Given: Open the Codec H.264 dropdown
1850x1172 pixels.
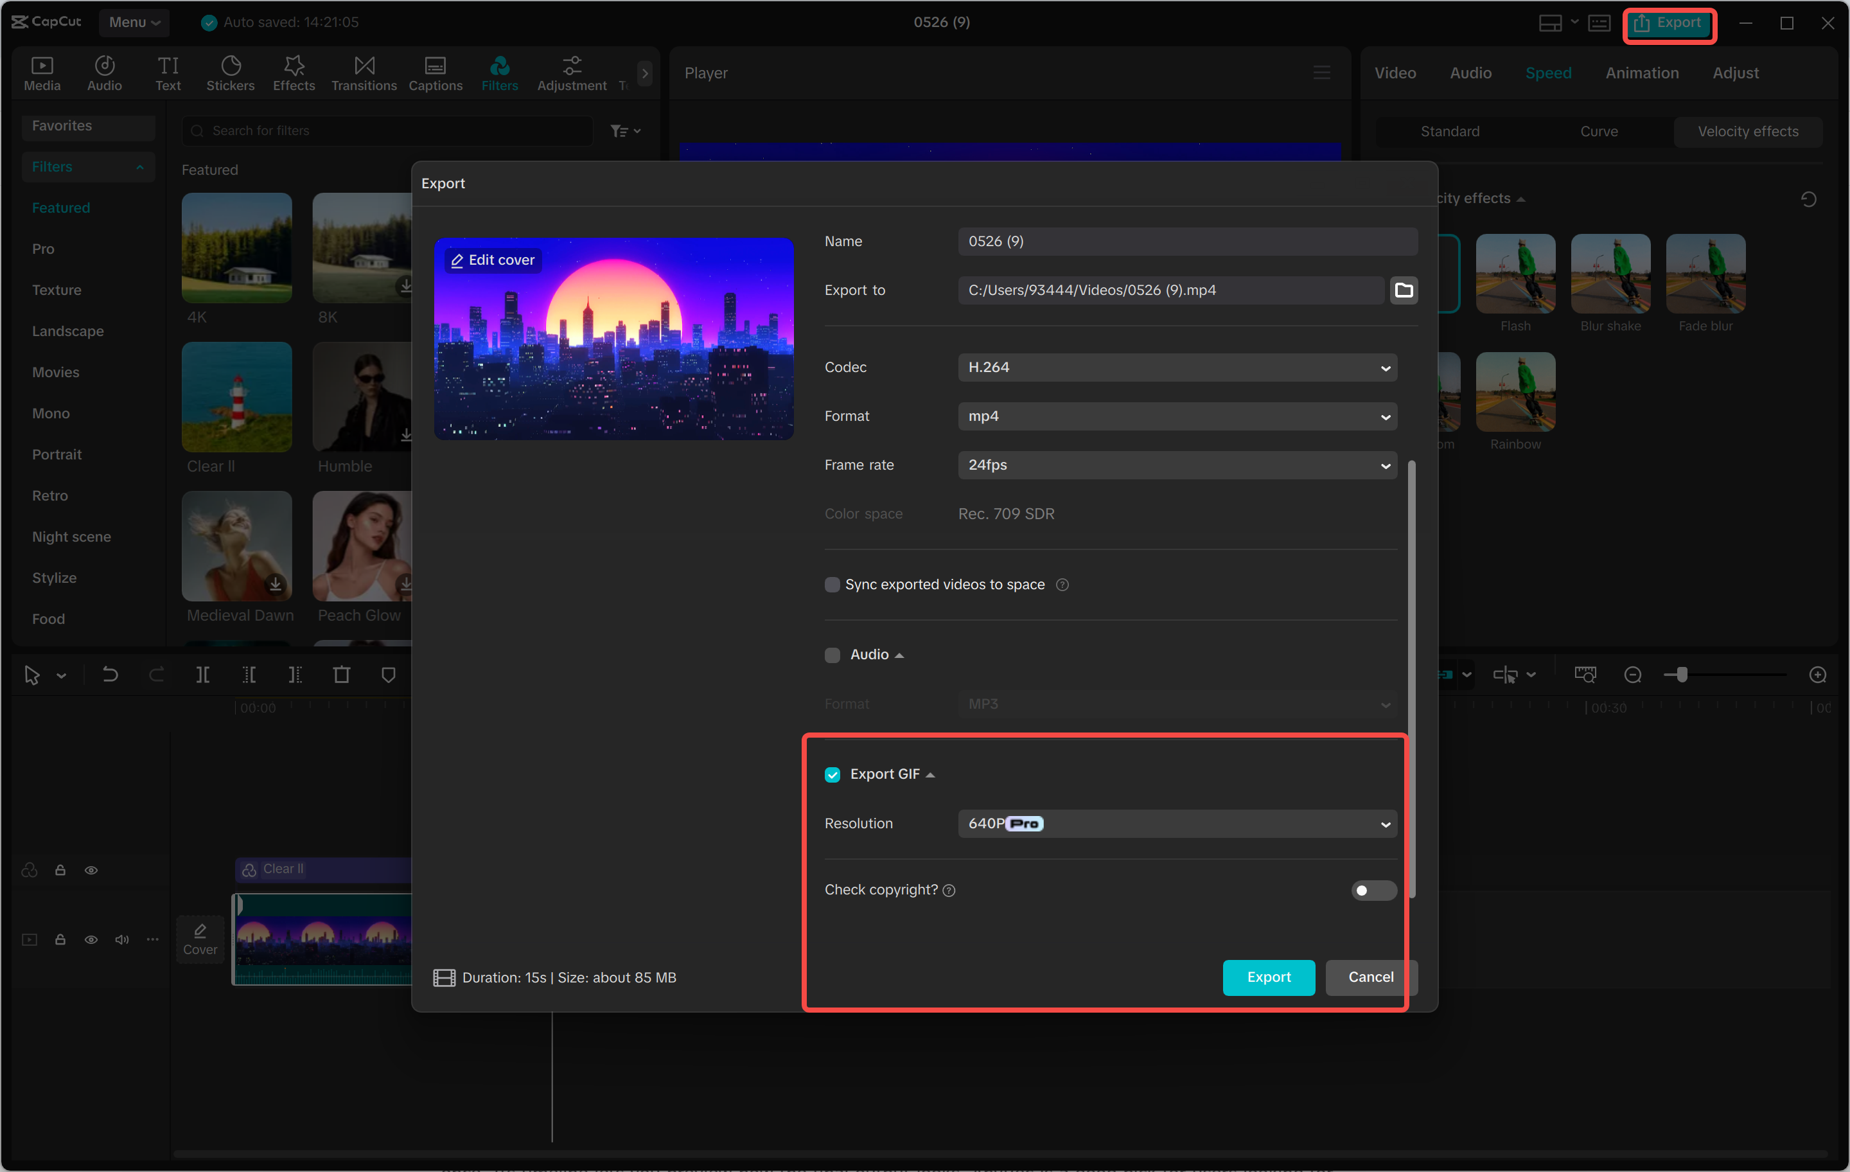Looking at the screenshot, I should point(1177,368).
